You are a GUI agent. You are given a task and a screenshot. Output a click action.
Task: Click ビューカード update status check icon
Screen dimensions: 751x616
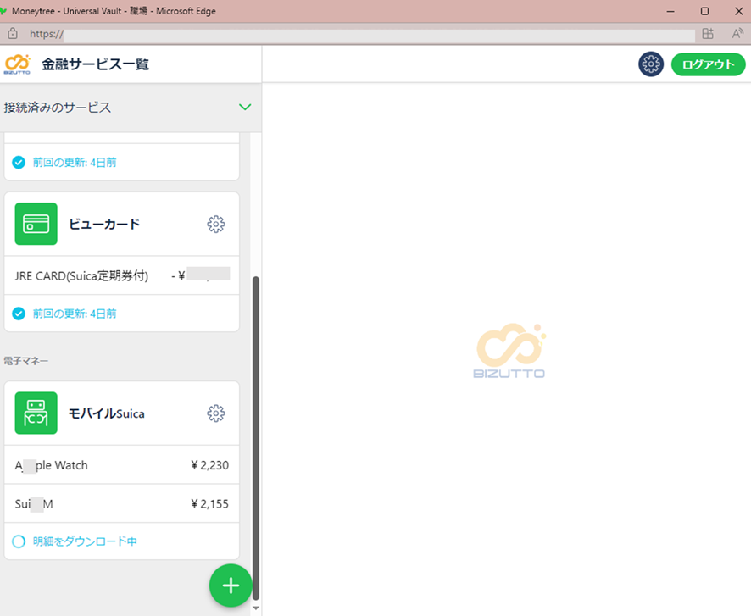pos(19,314)
